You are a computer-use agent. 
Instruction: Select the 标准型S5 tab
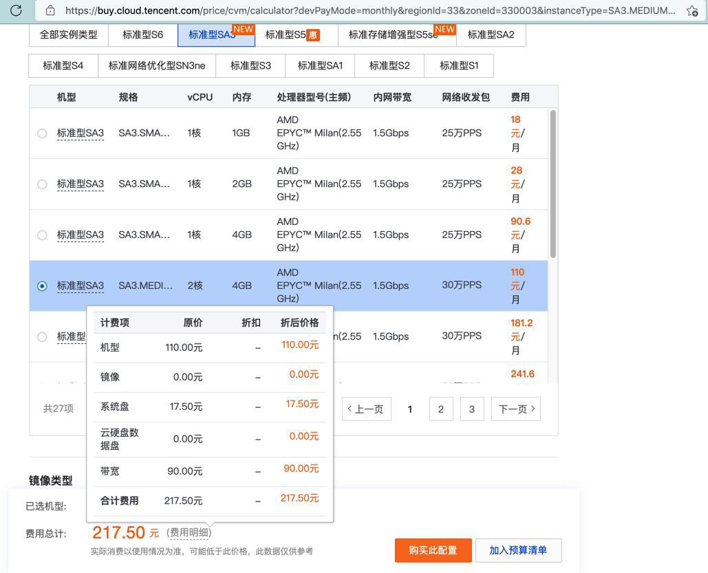click(296, 35)
